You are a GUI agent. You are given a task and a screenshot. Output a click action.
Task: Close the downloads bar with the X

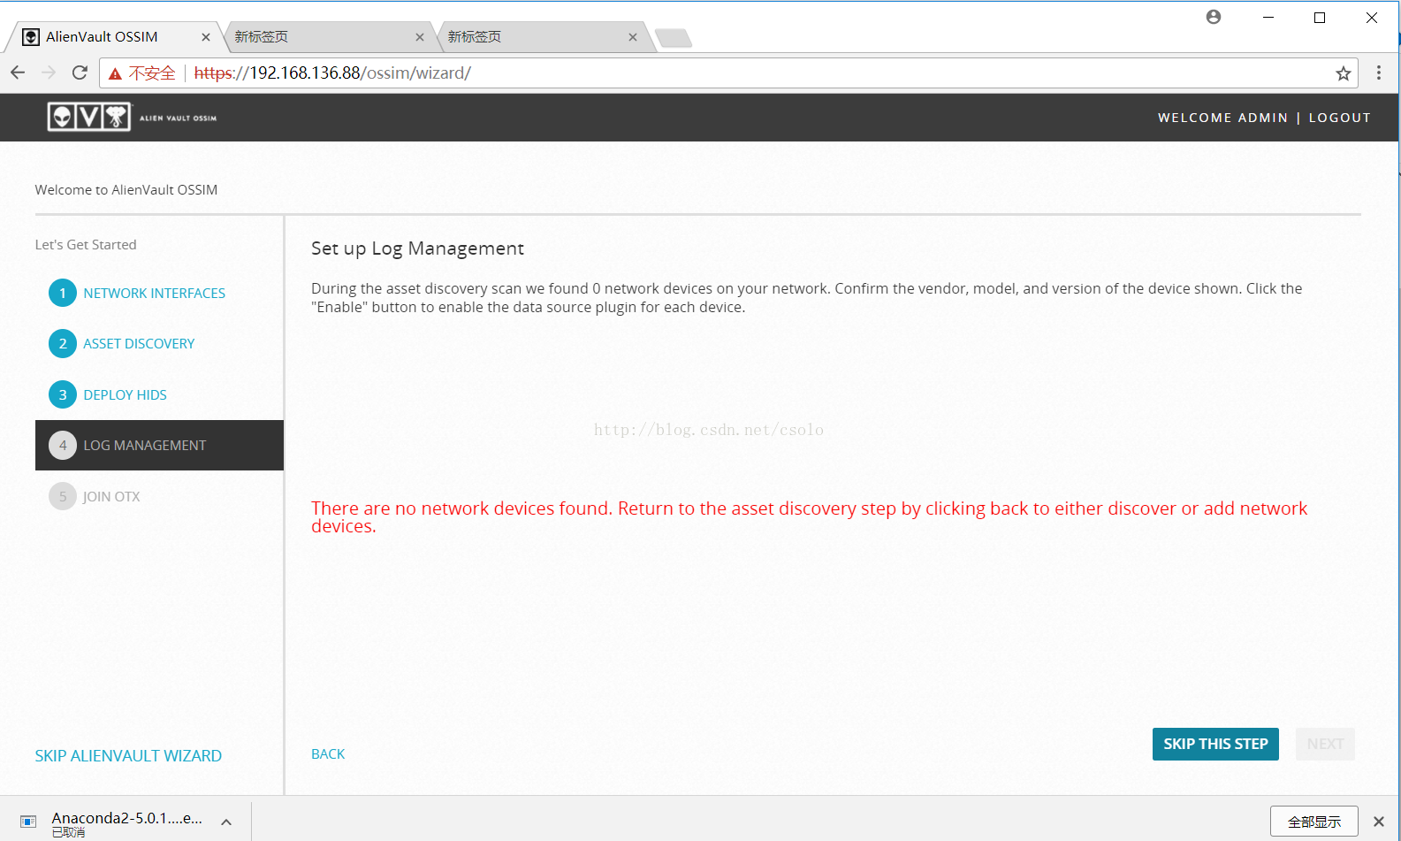point(1379,822)
